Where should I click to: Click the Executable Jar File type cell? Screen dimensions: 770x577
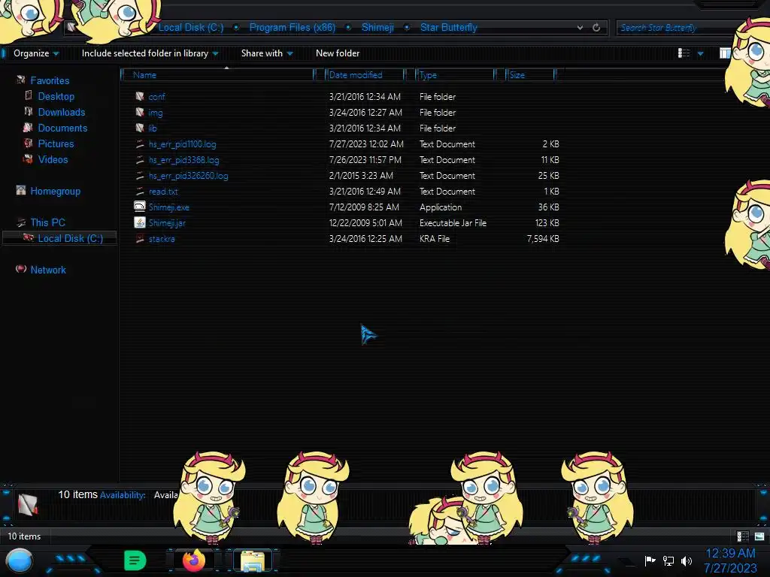[x=453, y=222]
